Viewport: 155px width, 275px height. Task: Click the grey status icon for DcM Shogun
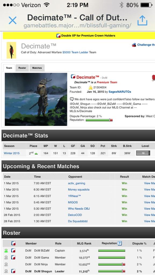click(6, 271)
